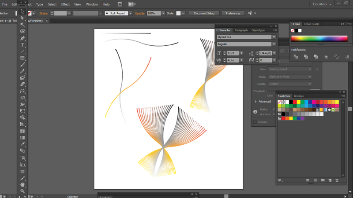Select the Eyedropper tool

23,144
